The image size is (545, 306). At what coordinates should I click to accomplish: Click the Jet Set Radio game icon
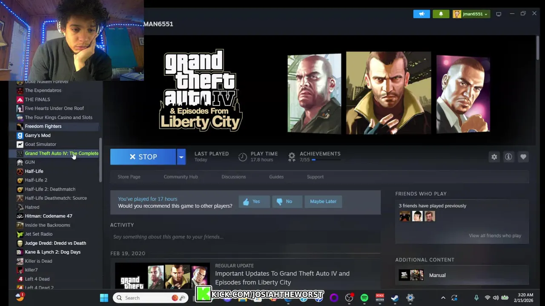tap(20, 234)
